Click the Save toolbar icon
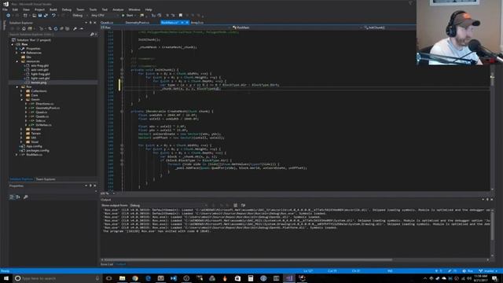The image size is (503, 283). click(x=40, y=16)
